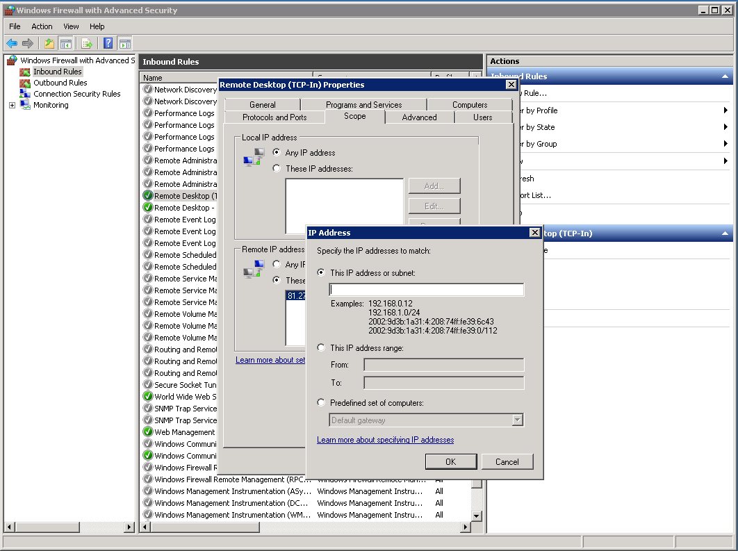Collapse the Remote Desktop (TCP-In) actions section
Image resolution: width=738 pixels, height=551 pixels.
725,233
